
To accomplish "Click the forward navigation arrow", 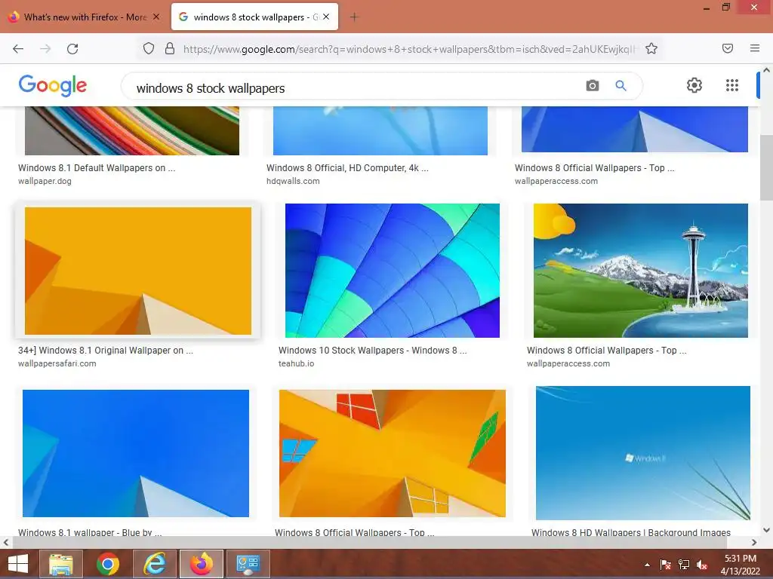I will tap(45, 49).
